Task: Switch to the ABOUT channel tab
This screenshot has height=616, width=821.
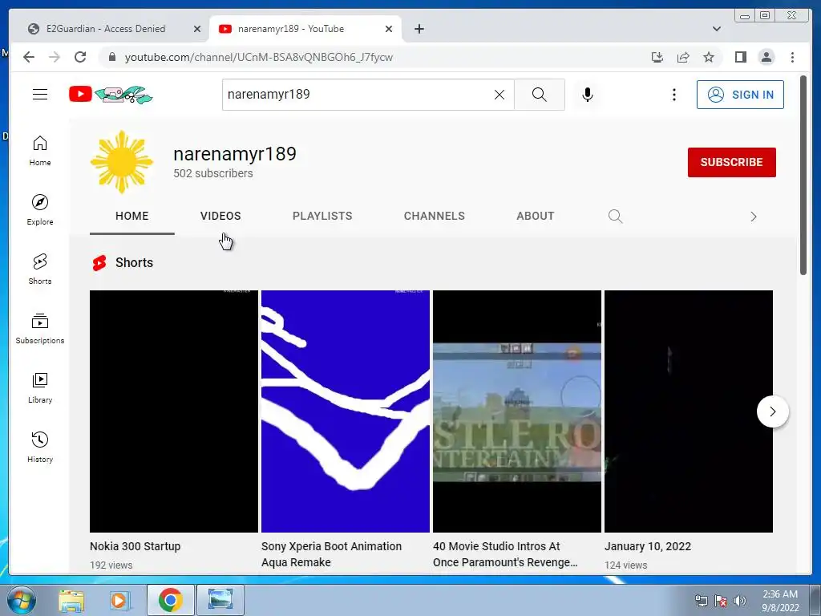Action: click(x=535, y=216)
